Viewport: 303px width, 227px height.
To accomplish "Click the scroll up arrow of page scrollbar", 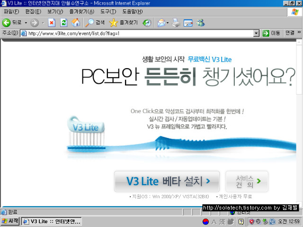I will (299, 42).
